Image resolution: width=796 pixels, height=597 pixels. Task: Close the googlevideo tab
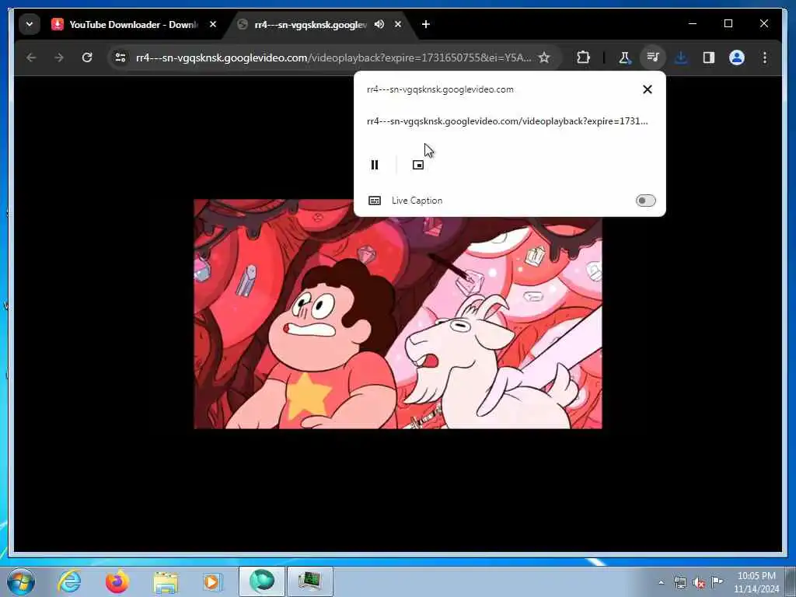[x=398, y=24]
